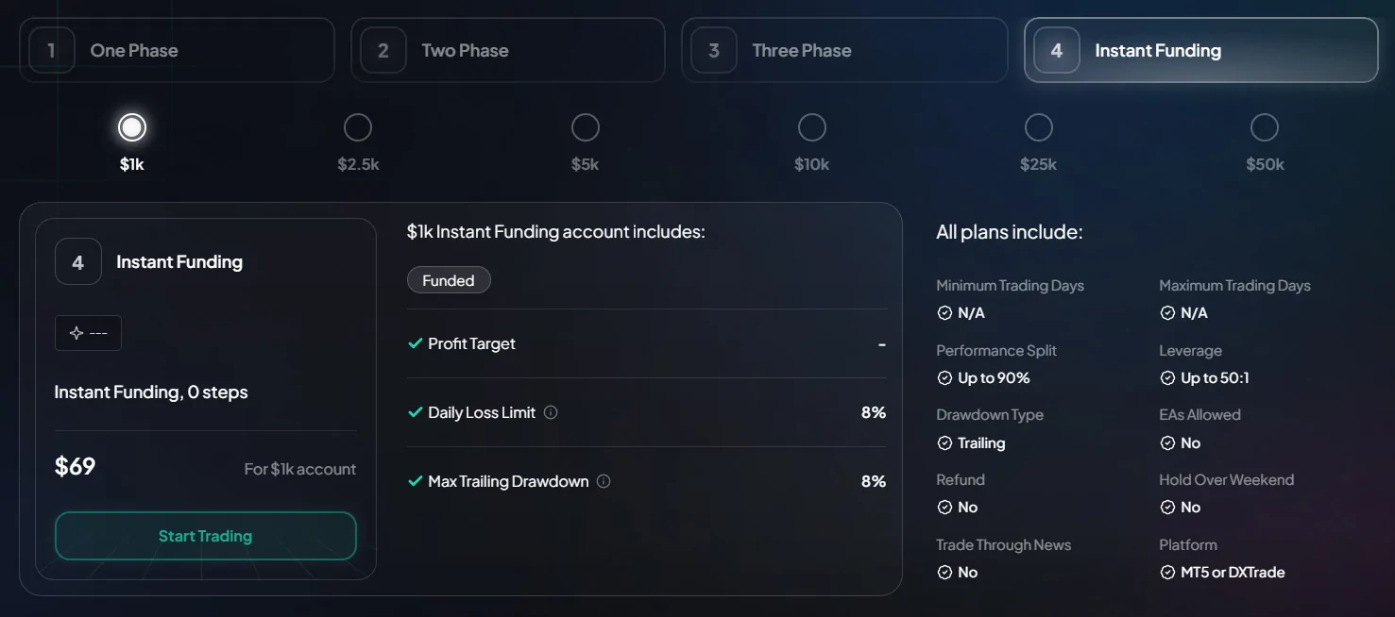1395x617 pixels.
Task: Select the $2.5k account size
Action: (x=358, y=127)
